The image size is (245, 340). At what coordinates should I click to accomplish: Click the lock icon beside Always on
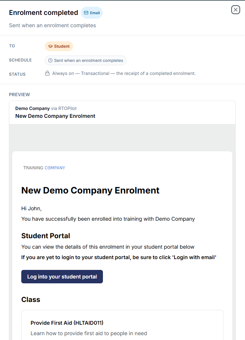click(x=47, y=73)
